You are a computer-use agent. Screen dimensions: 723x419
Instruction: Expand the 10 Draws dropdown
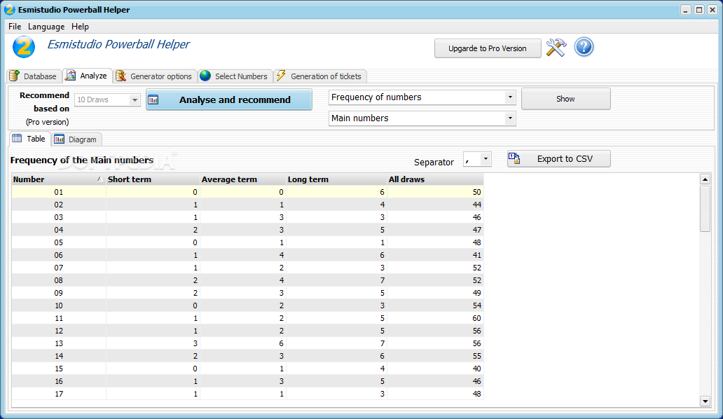point(135,99)
